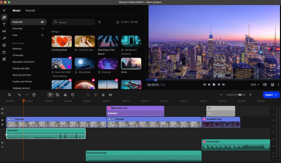
Task: Hide the main video track with eye icon
Action: 3,120
